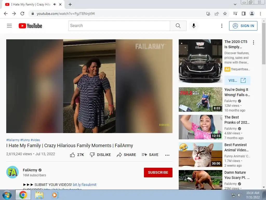The width and height of the screenshot is (266, 200).
Task: Click the main video player
Action: coord(89,86)
